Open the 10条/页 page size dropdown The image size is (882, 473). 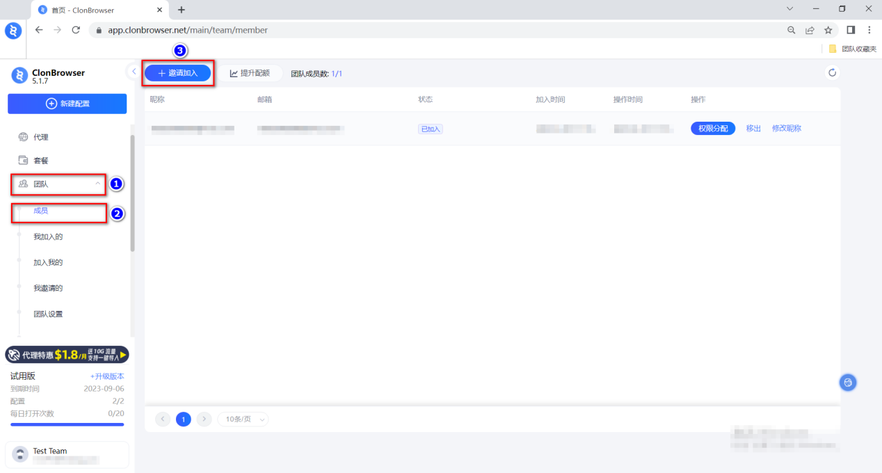243,419
